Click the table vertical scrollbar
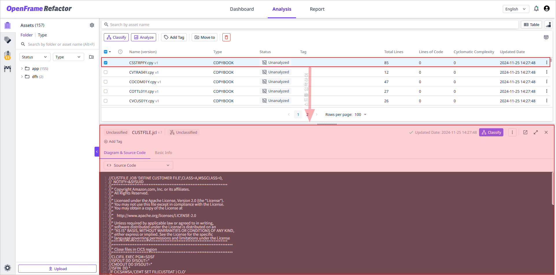Viewport: 556px width, 275px height. click(x=551, y=60)
